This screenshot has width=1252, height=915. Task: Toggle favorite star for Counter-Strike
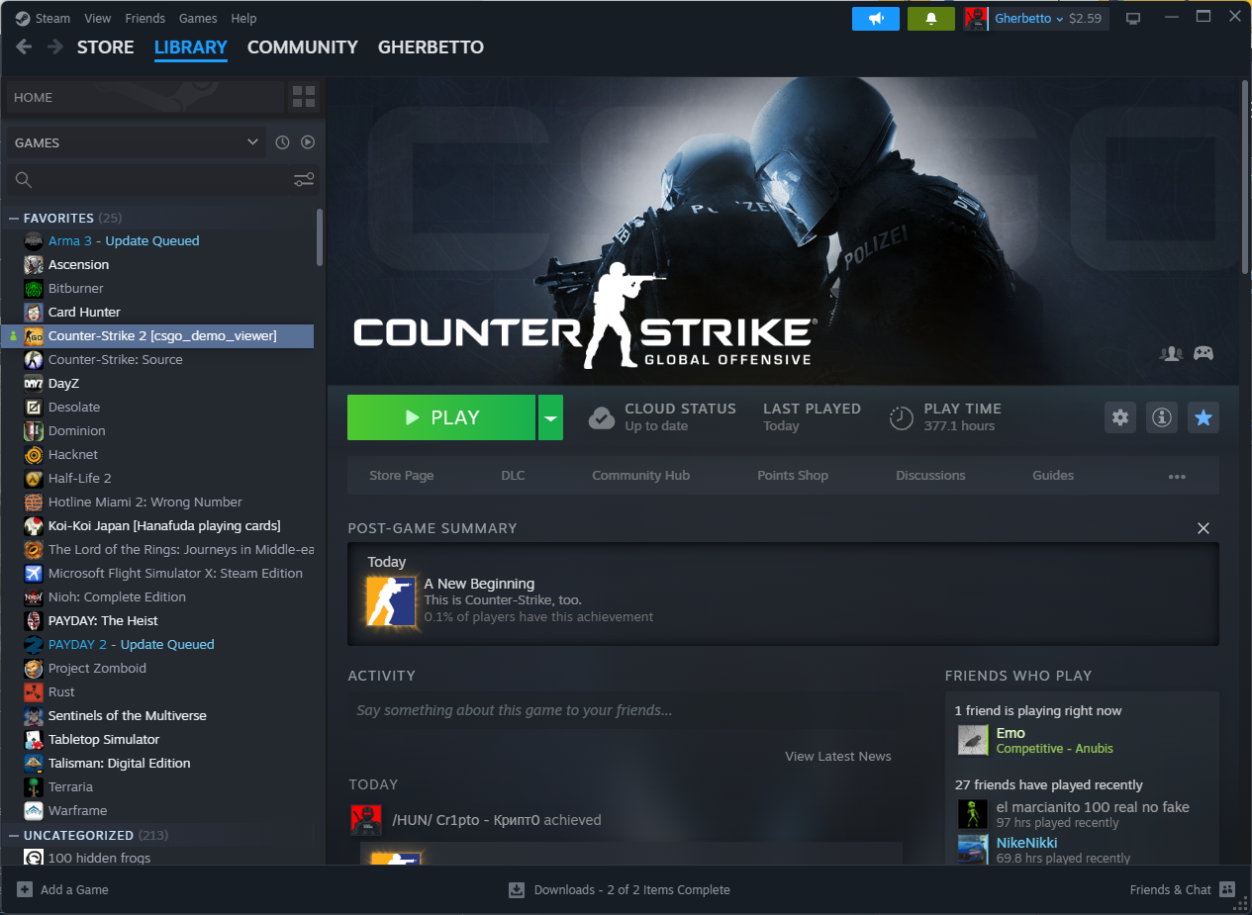(1204, 417)
